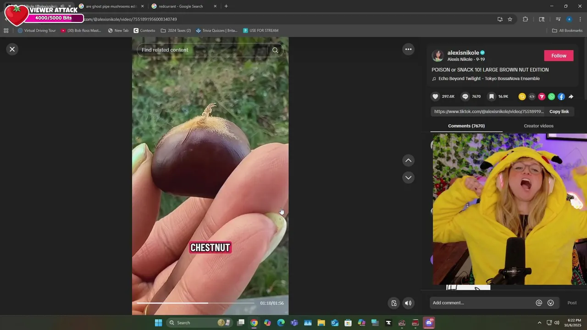Close the redcurrant Google Search tab
Image resolution: width=587 pixels, height=330 pixels.
point(215,6)
